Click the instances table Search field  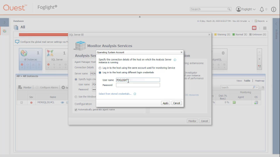click(x=236, y=87)
